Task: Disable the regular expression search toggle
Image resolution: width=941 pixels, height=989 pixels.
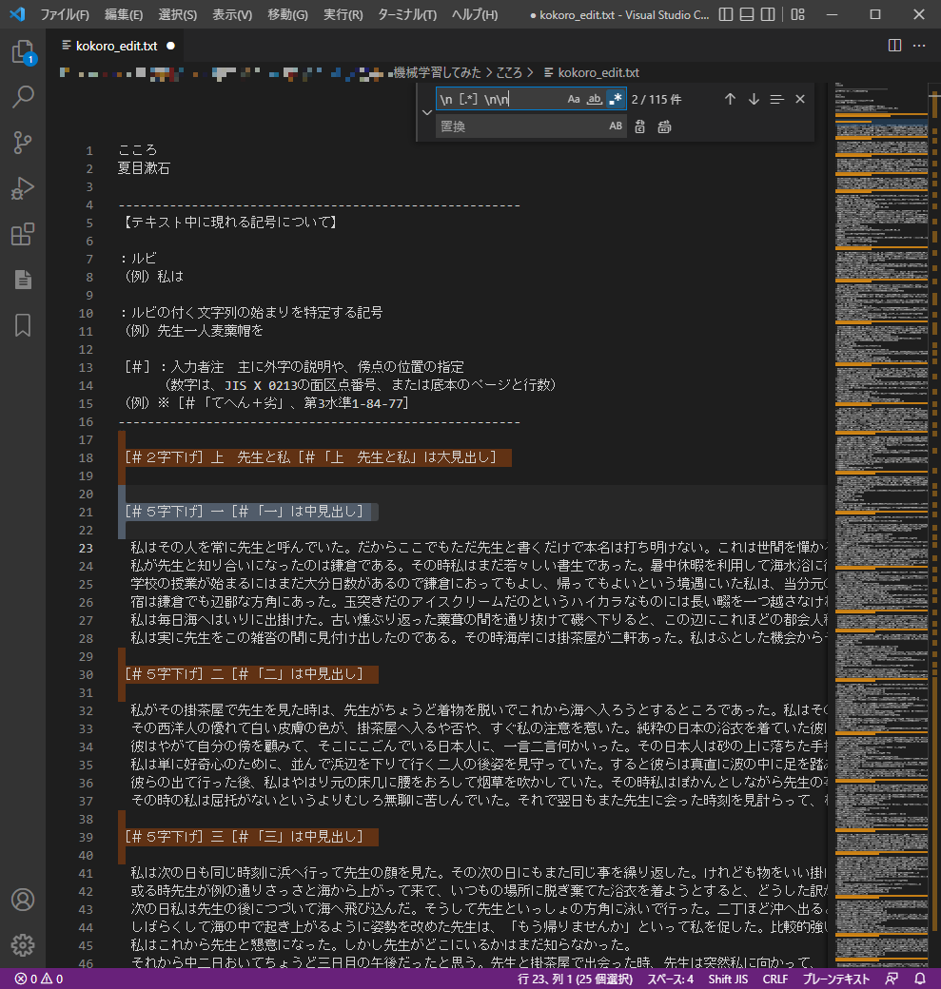Action: click(616, 99)
